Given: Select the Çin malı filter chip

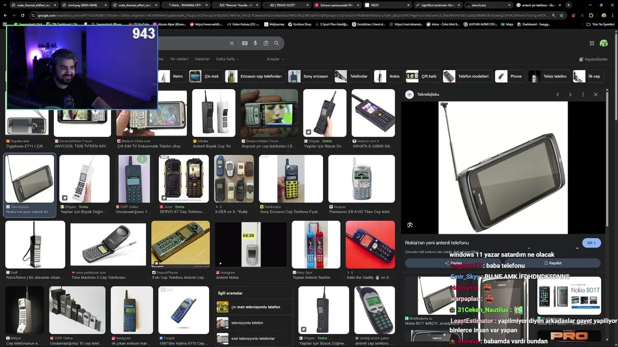Looking at the screenshot, I should 205,76.
